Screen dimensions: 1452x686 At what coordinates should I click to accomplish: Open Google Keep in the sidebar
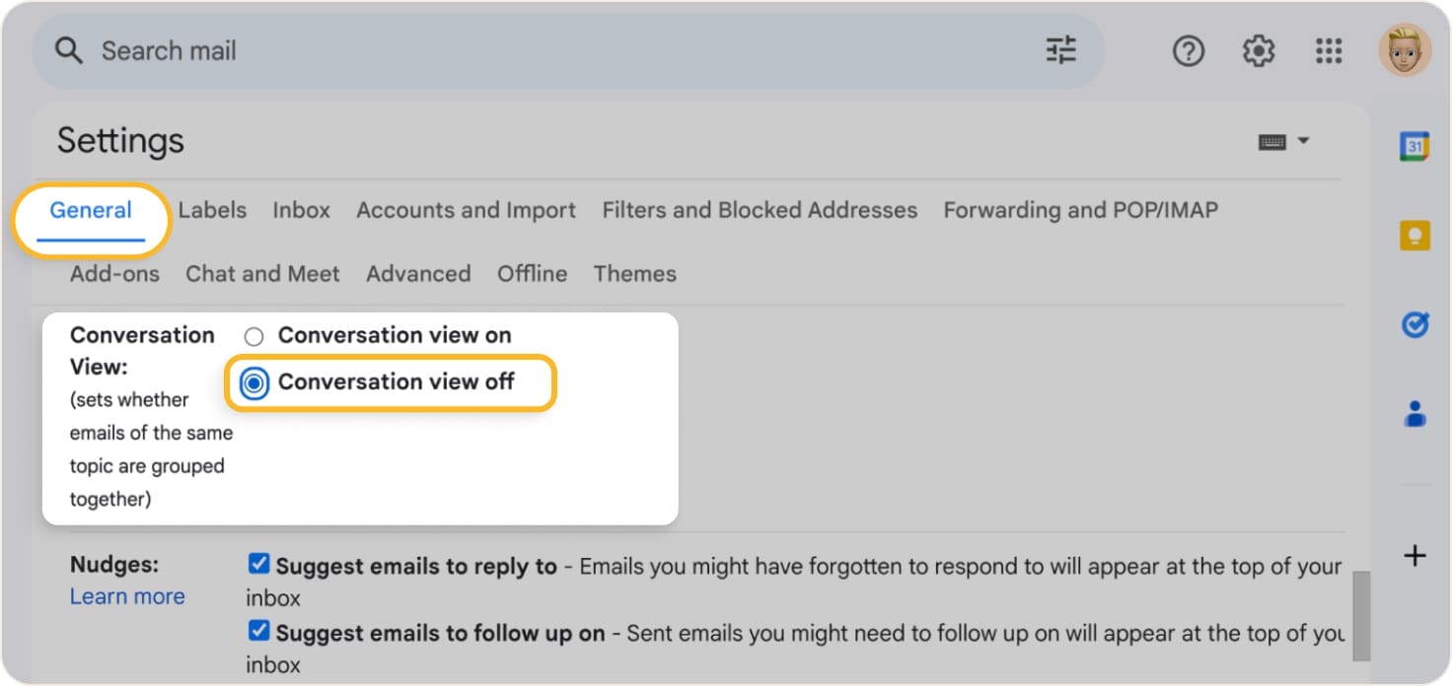click(1415, 235)
